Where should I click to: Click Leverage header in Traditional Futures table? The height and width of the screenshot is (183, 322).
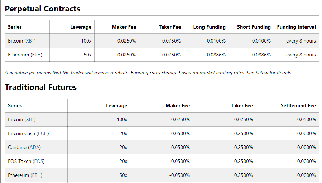pos(116,105)
